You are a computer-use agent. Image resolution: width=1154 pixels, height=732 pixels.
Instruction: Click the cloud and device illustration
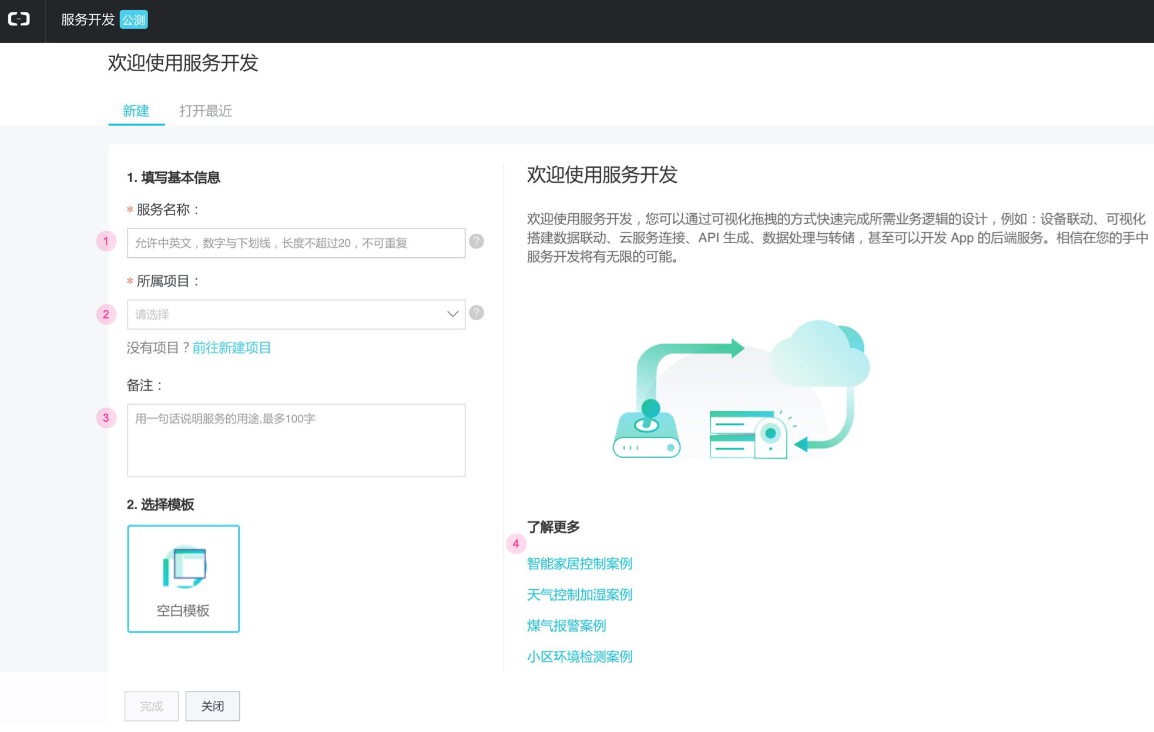click(740, 389)
